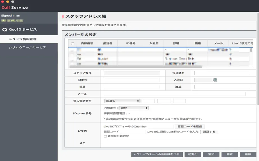Viewport: 259px width, 161px height.
Task: Enable the 着信番号に設定 checkbox
Action: 105,136
